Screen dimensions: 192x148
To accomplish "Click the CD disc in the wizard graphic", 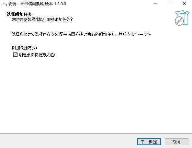I will tap(179, 21).
